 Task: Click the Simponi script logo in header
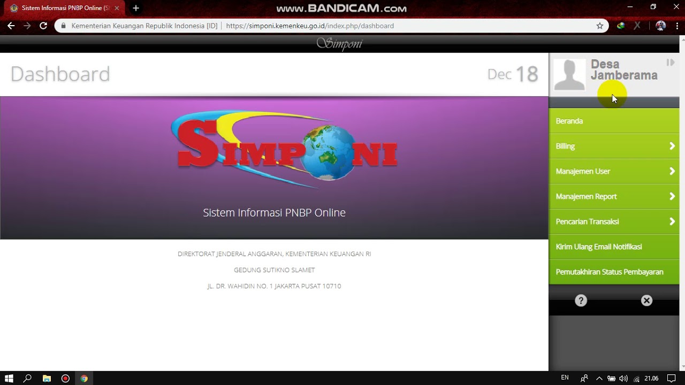(x=339, y=44)
